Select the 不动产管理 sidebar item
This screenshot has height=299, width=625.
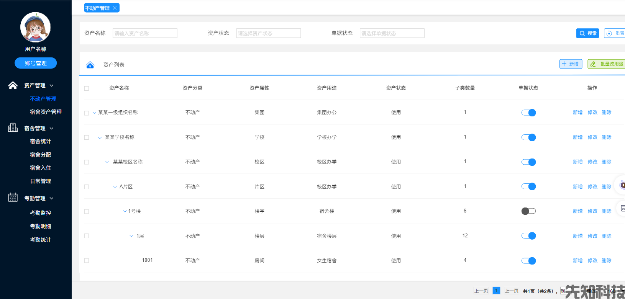(43, 99)
